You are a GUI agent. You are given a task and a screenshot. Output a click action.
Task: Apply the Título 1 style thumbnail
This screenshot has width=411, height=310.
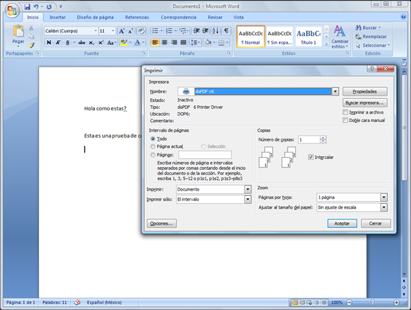(x=308, y=37)
